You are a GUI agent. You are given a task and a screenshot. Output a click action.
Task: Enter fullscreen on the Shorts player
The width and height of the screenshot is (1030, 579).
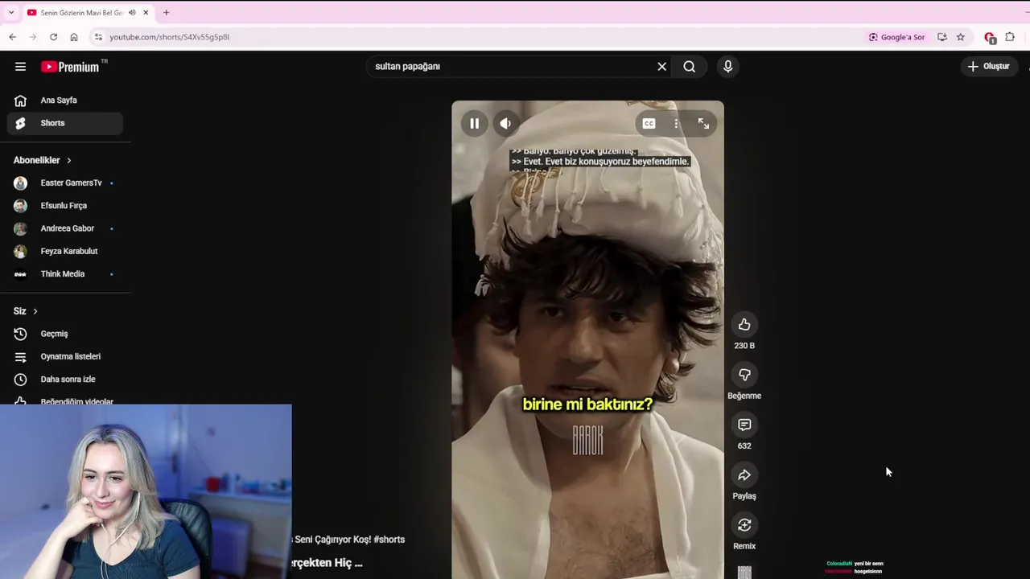[703, 123]
